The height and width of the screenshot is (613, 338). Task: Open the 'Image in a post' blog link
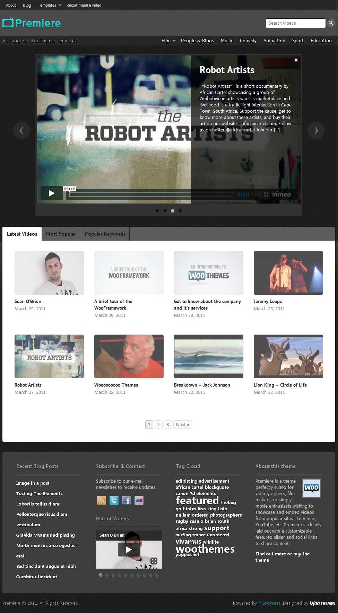33,483
